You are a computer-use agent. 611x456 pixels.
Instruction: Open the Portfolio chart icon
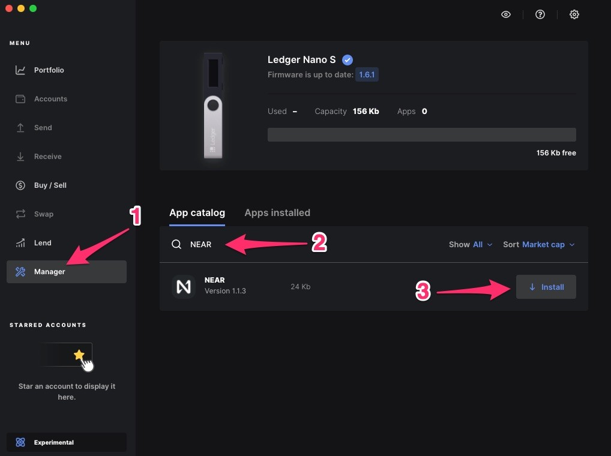(x=20, y=70)
